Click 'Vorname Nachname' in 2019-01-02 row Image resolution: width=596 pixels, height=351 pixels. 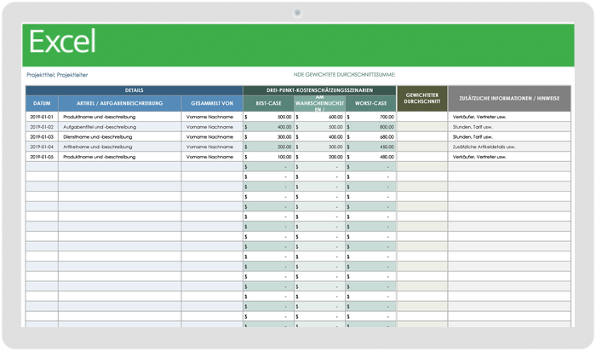tap(212, 127)
